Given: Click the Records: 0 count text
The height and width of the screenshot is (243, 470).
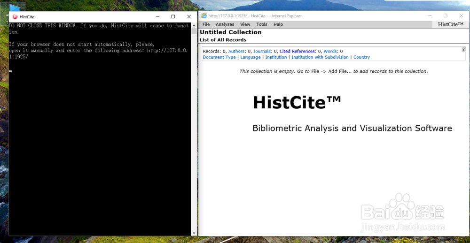Looking at the screenshot, I should pyautogui.click(x=214, y=52).
